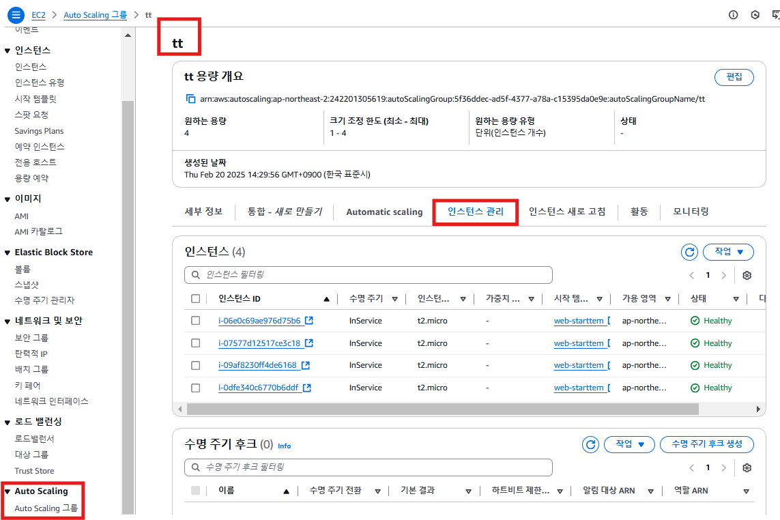This screenshot has width=780, height=520.
Task: Click the 수명 주기 후크 필터링 search field
Action: pyautogui.click(x=368, y=467)
